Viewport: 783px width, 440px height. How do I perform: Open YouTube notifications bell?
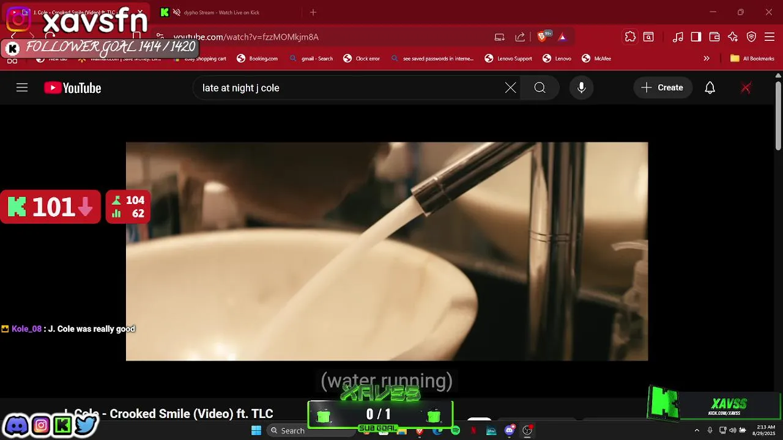coord(710,88)
